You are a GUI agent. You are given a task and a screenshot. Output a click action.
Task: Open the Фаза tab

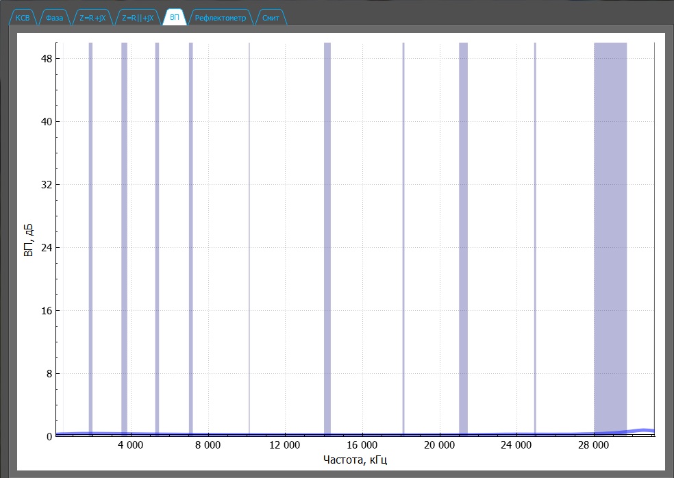pos(53,18)
